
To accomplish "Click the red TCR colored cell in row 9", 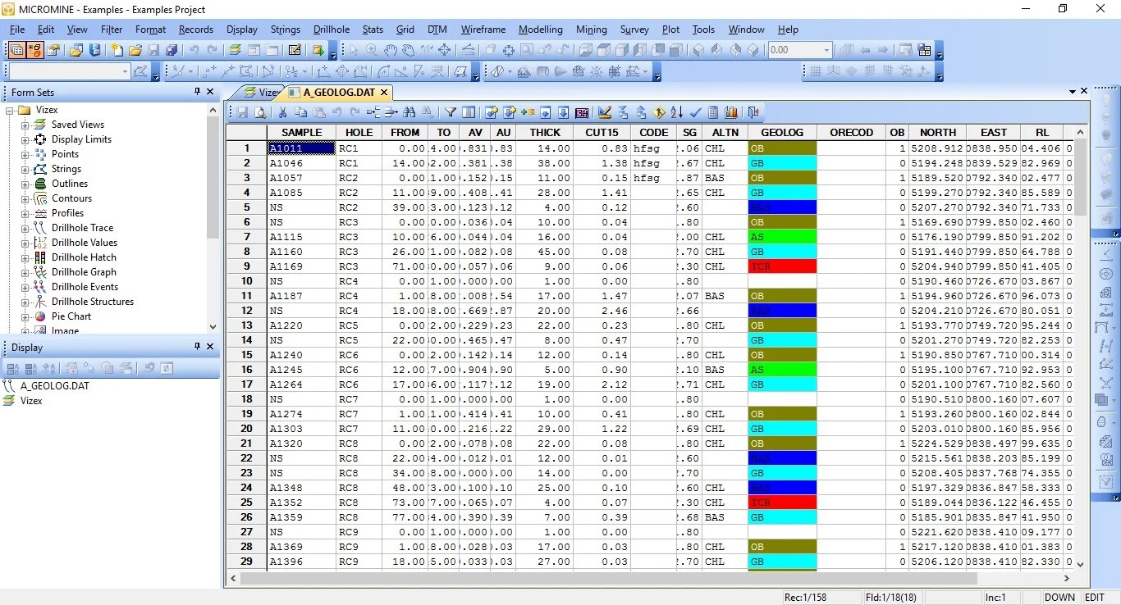I will tap(781, 266).
